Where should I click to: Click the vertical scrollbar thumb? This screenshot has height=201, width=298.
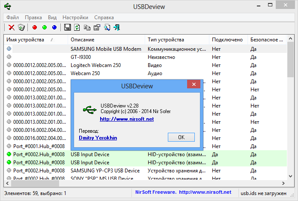click(x=290, y=60)
